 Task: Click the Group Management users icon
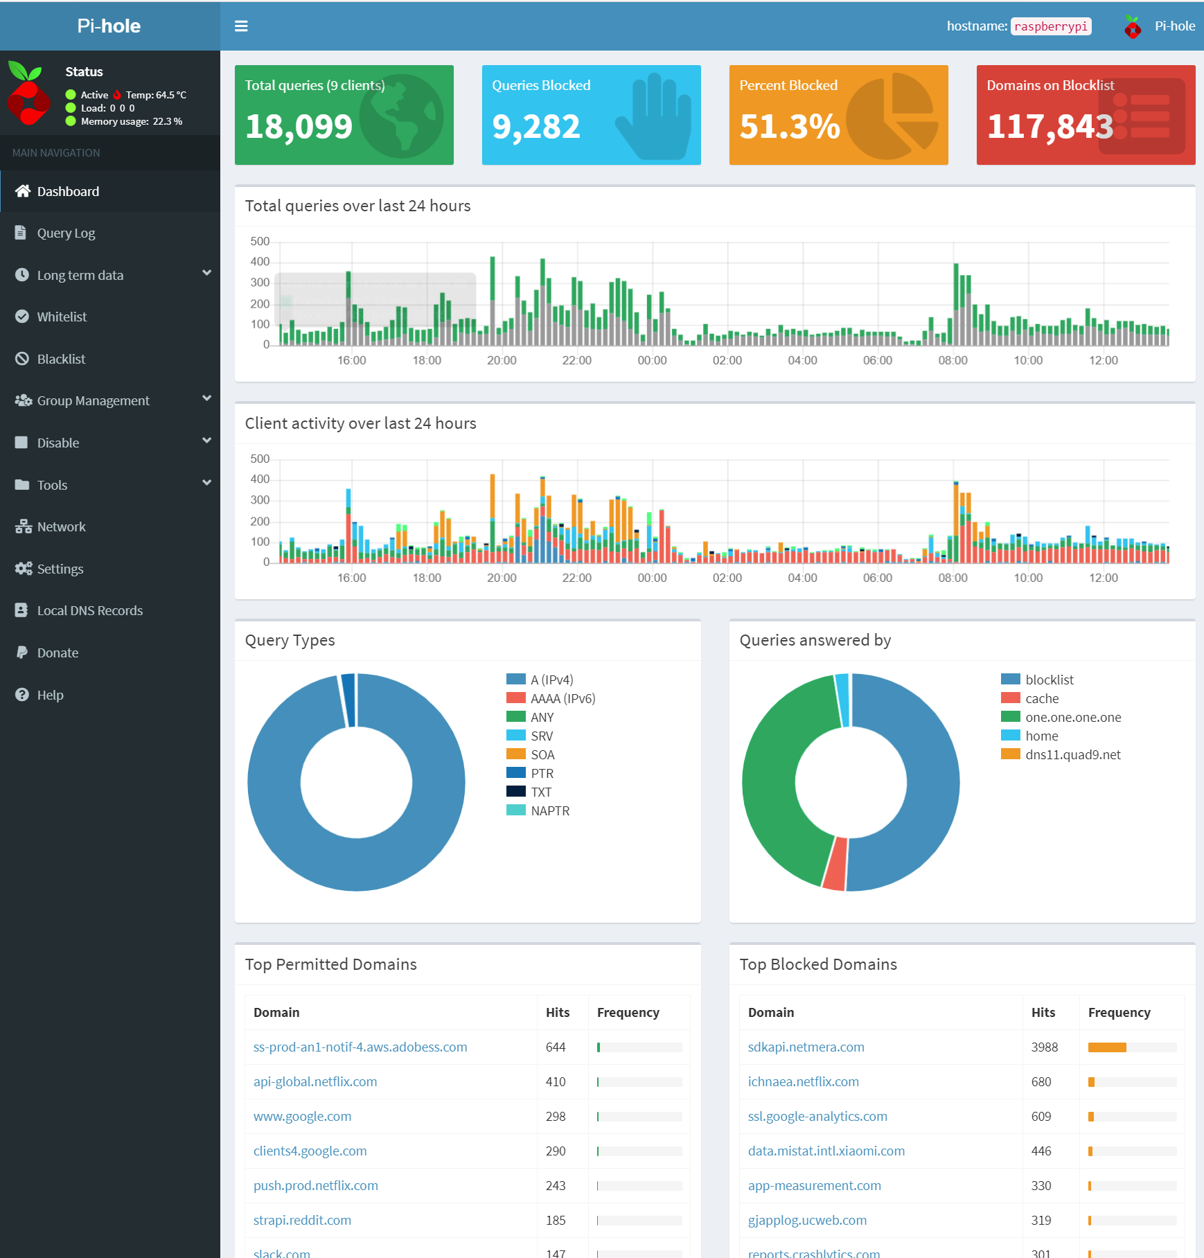tap(24, 400)
